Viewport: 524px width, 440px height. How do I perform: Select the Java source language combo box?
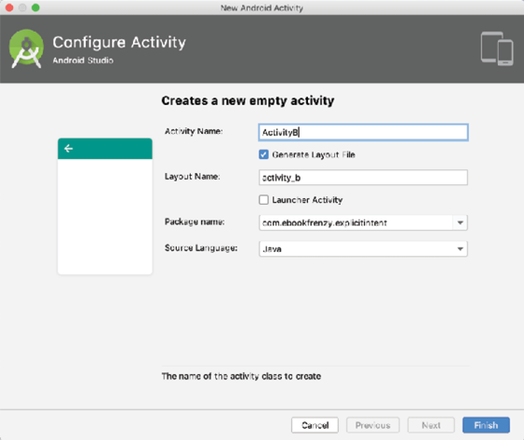click(x=363, y=249)
